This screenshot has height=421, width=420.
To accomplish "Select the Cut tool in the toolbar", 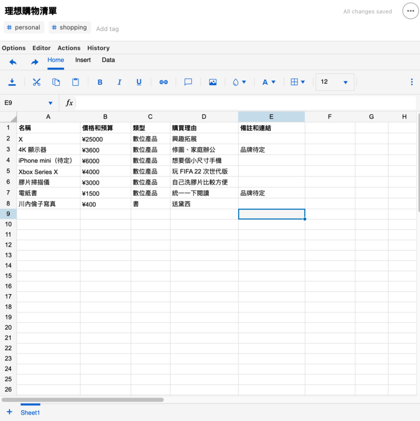I will click(36, 82).
